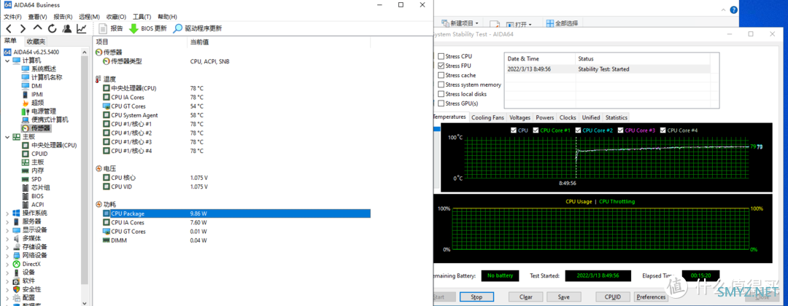
Task: Collapse the 主板 tree node
Action: click(x=7, y=137)
